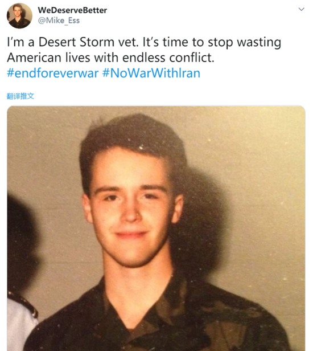Screen dimensions: 313x351
Task: Show more actions for this tweet
Action: (x=302, y=9)
